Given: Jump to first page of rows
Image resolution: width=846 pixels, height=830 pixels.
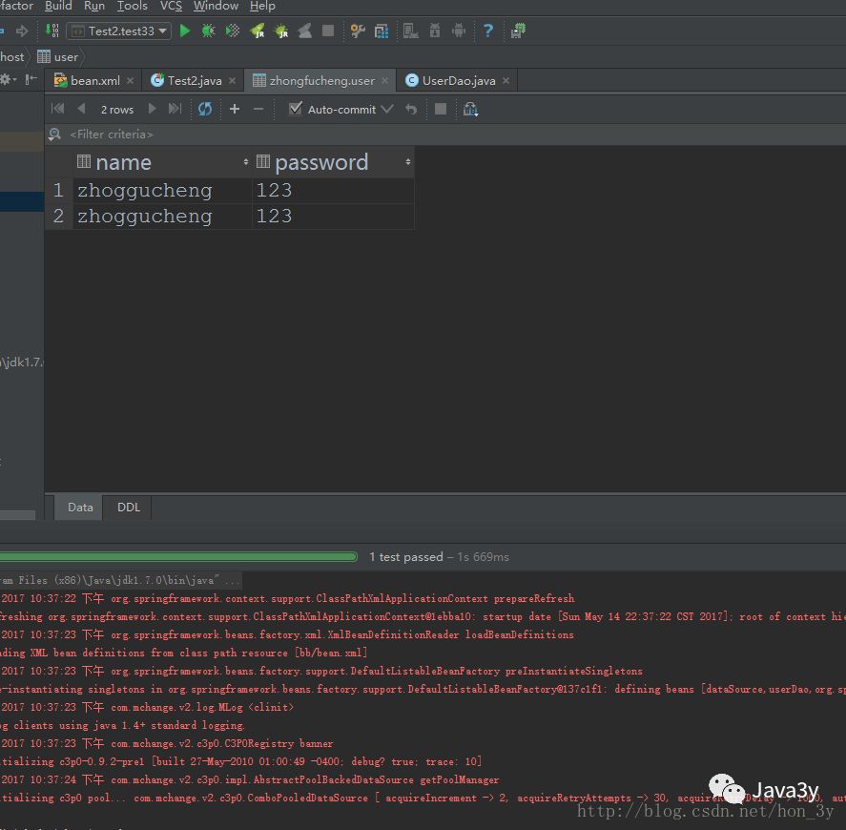Looking at the screenshot, I should coord(58,109).
